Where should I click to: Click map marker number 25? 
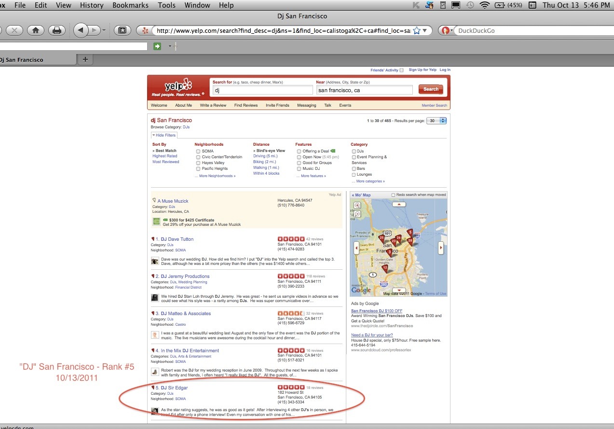(382, 238)
